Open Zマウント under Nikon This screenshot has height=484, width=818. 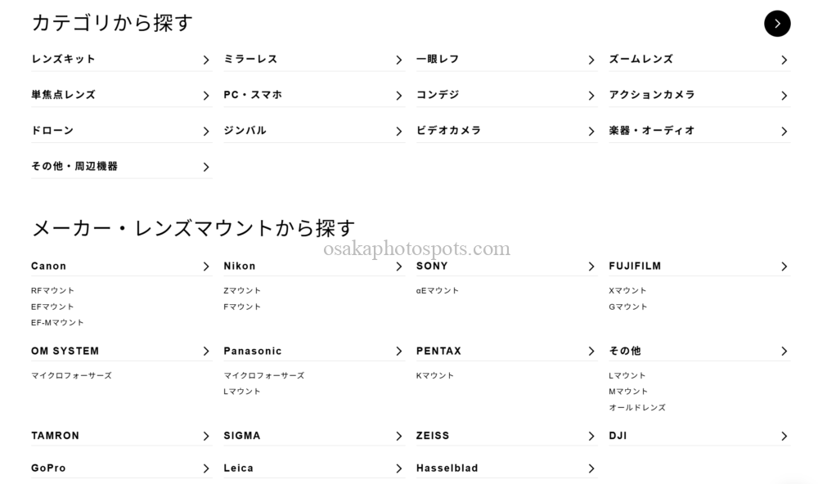click(x=242, y=290)
